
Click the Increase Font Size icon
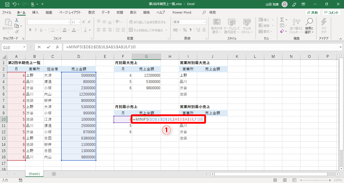[84, 22]
